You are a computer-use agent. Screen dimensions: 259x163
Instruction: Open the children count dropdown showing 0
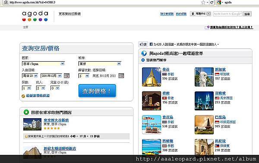click(x=55, y=88)
